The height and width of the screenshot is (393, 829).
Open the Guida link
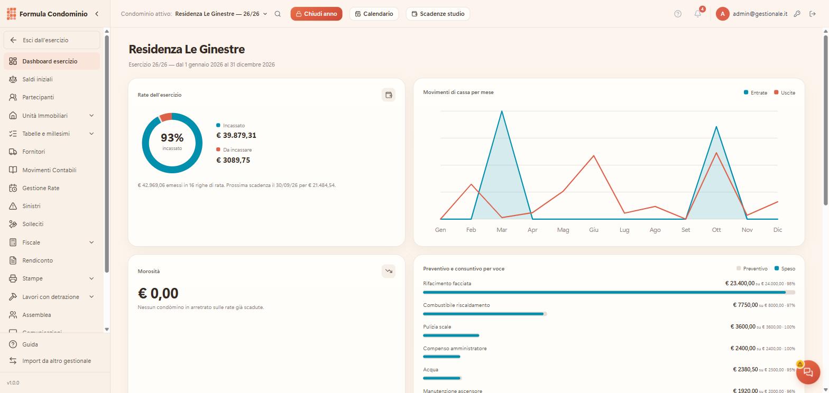[x=52, y=344]
